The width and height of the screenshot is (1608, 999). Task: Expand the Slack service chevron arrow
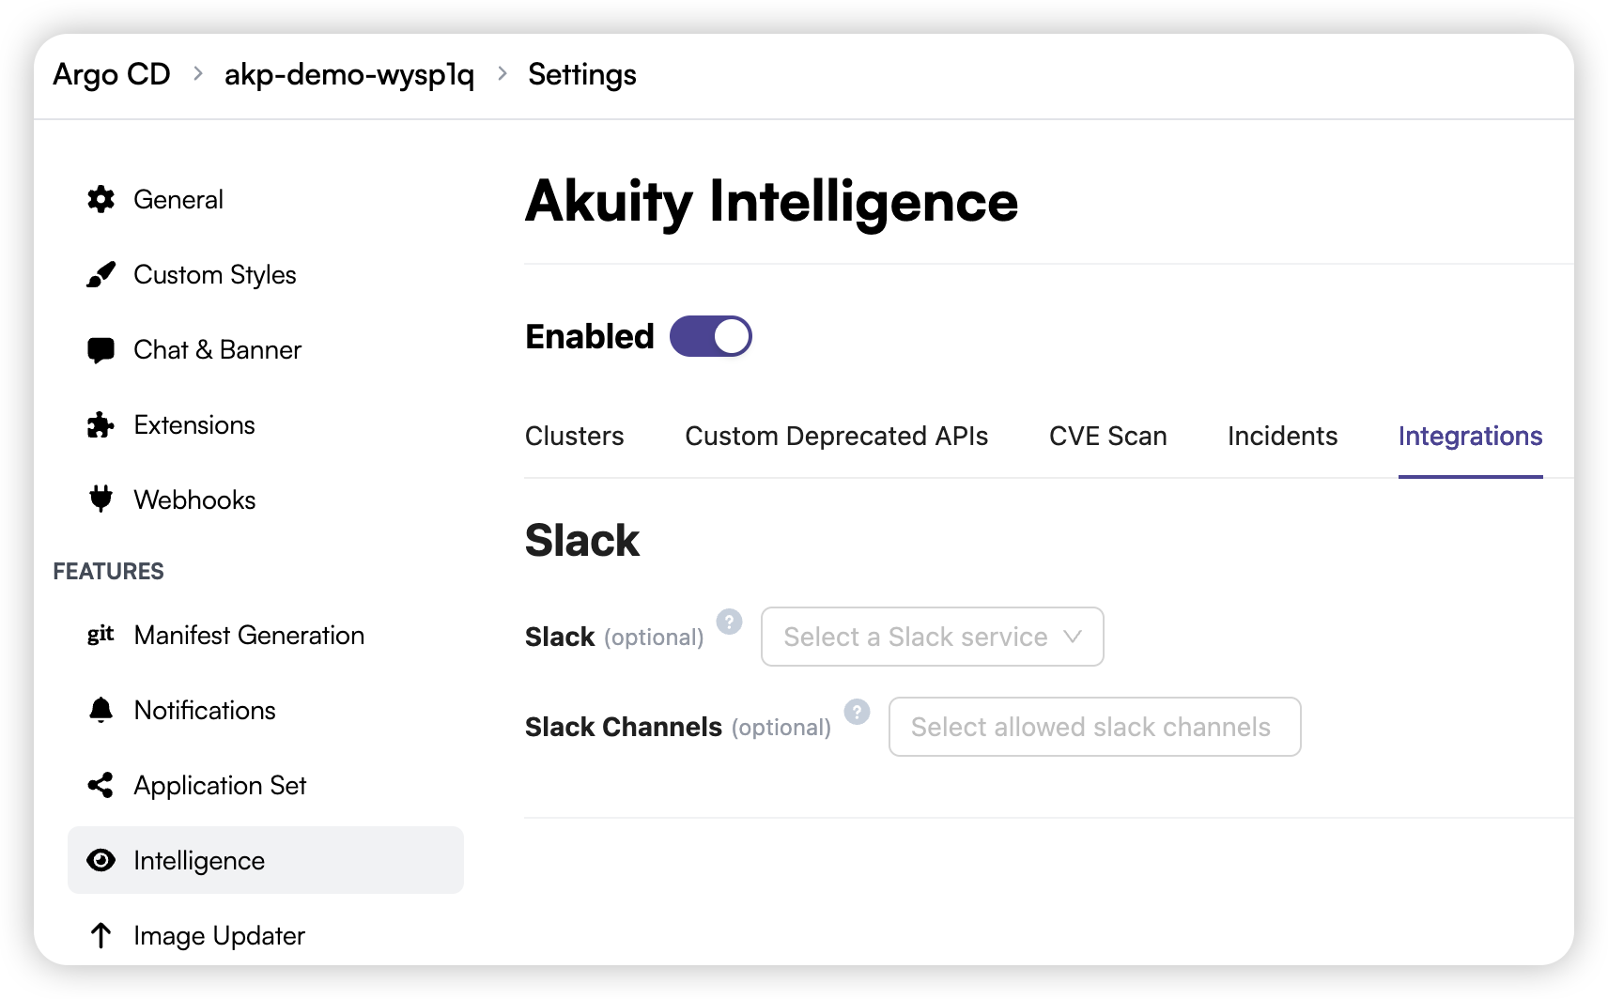(1073, 637)
